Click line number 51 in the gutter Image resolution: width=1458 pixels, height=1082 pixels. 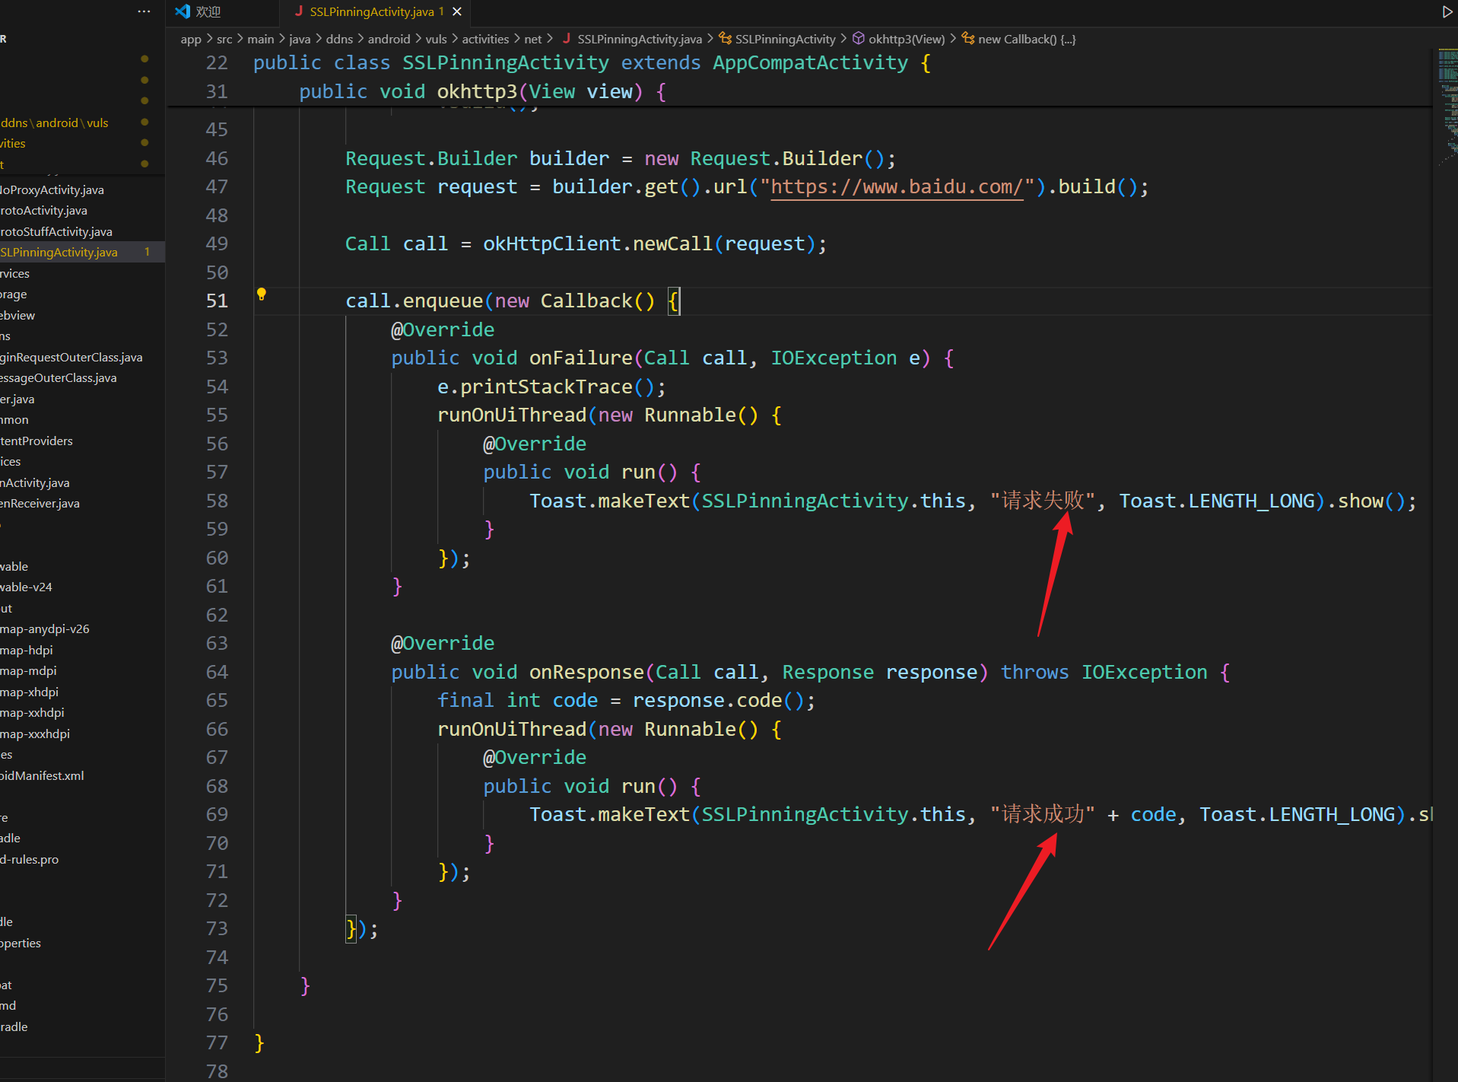pyautogui.click(x=217, y=301)
